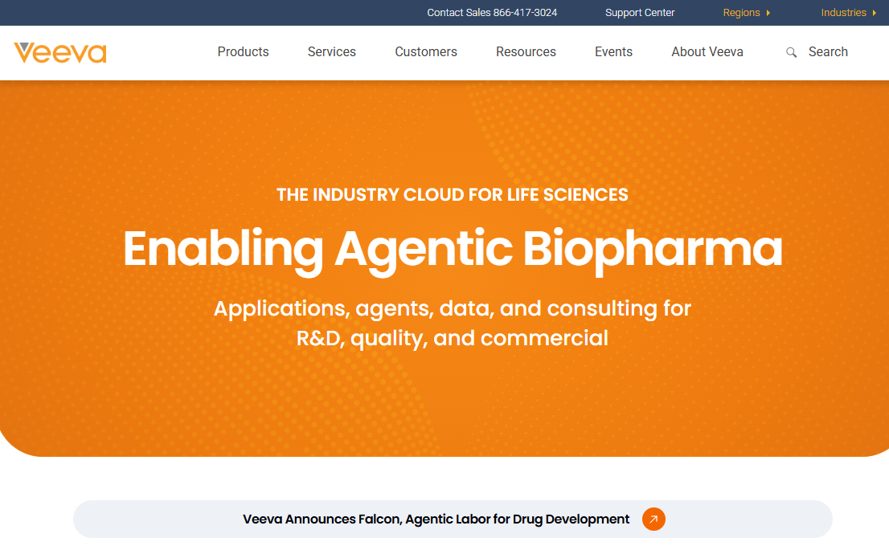Open the Customers menu

pos(426,52)
